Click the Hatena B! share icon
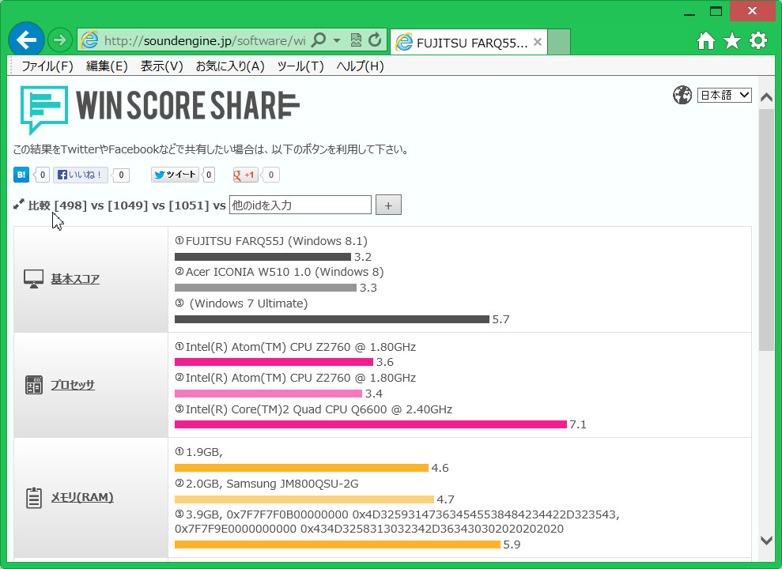The image size is (782, 569). click(21, 175)
